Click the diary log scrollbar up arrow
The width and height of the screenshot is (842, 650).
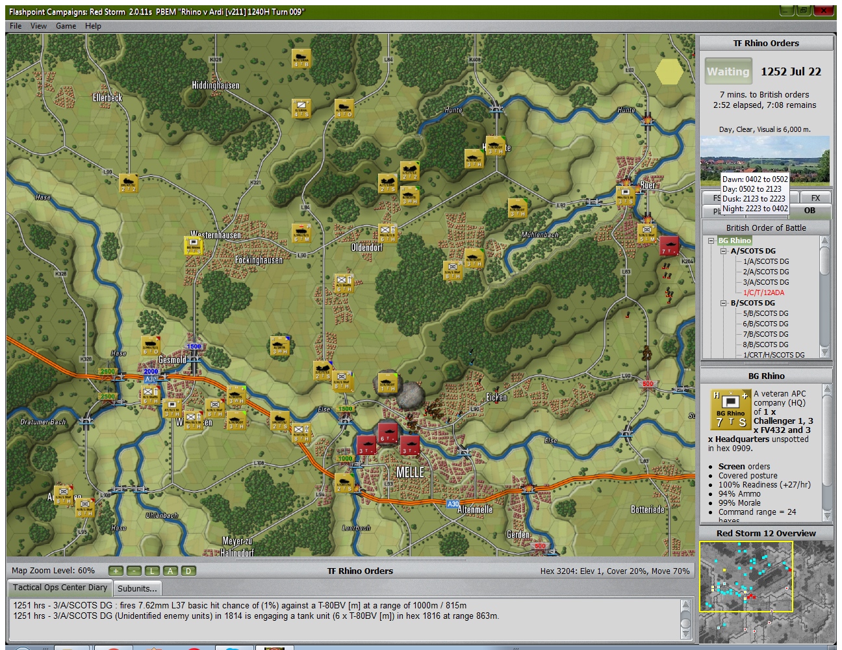pos(685,604)
